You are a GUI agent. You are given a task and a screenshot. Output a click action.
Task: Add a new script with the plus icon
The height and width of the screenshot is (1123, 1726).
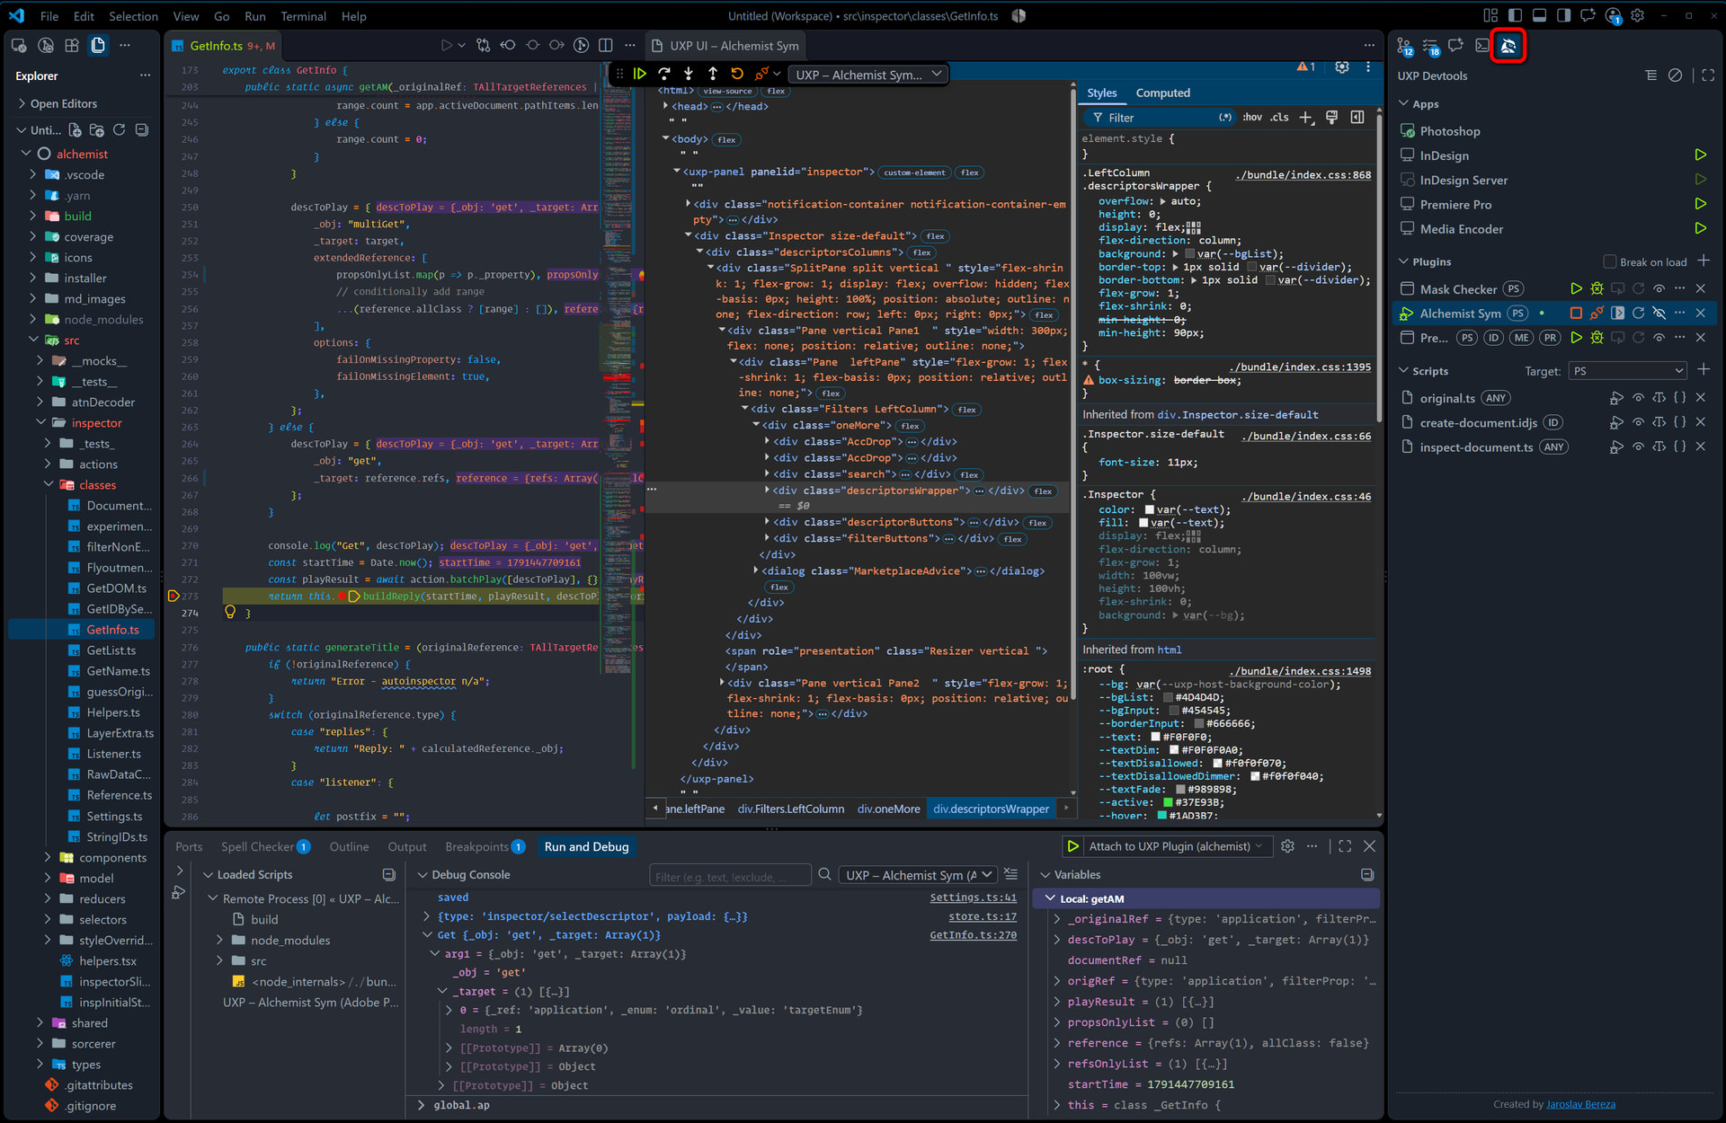[x=1704, y=370]
